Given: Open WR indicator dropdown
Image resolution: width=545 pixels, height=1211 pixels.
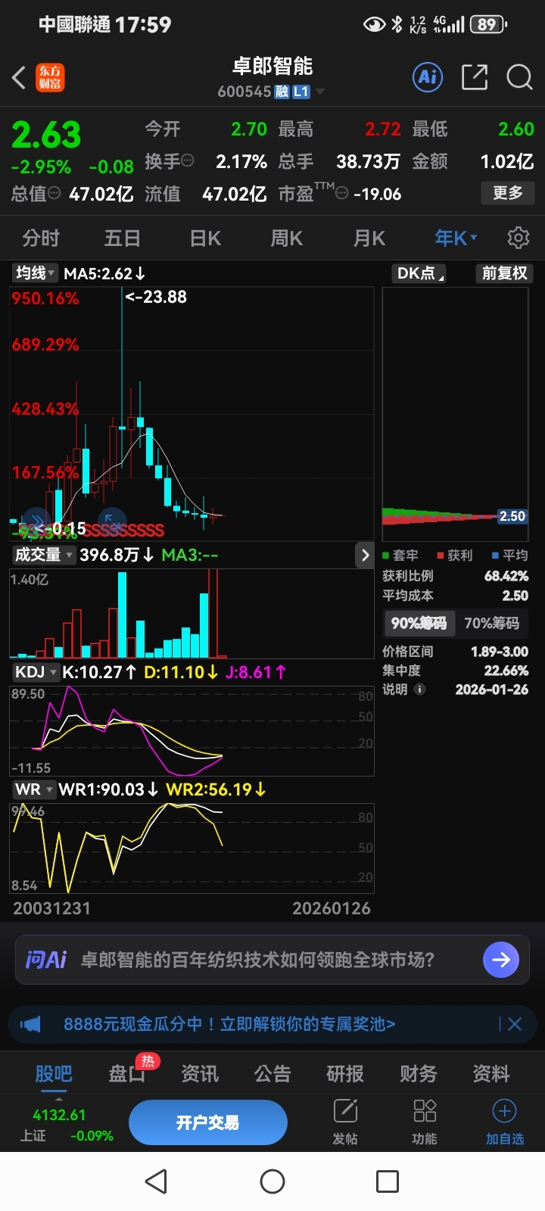Looking at the screenshot, I should (34, 789).
